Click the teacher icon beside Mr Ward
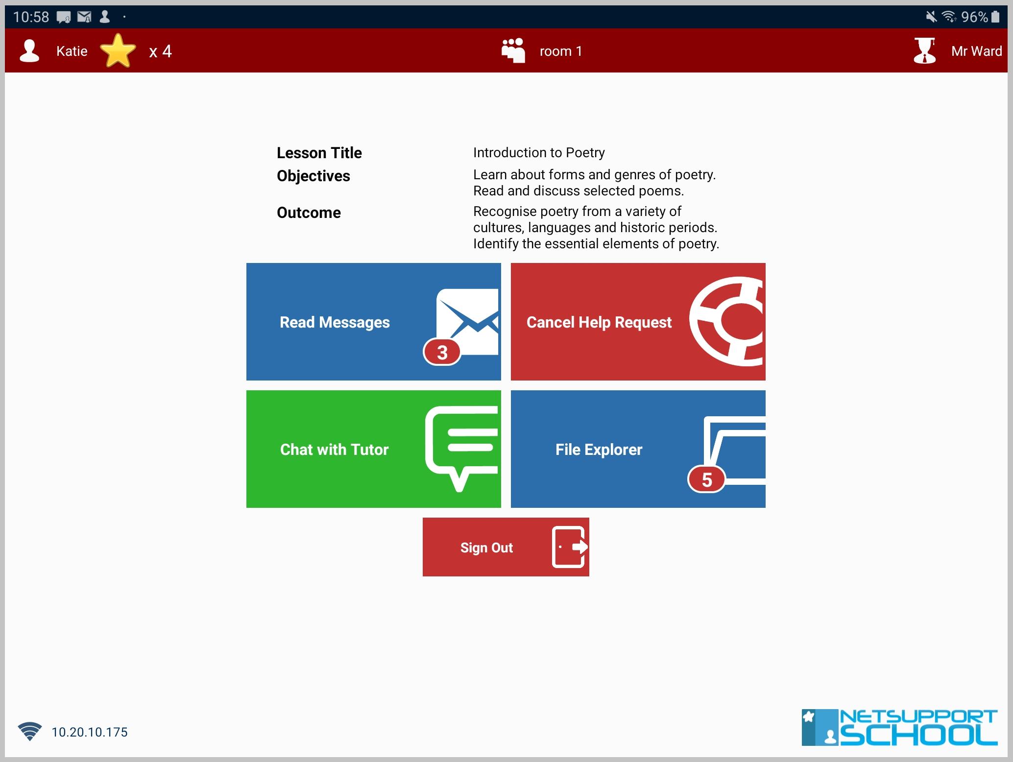 (x=925, y=50)
